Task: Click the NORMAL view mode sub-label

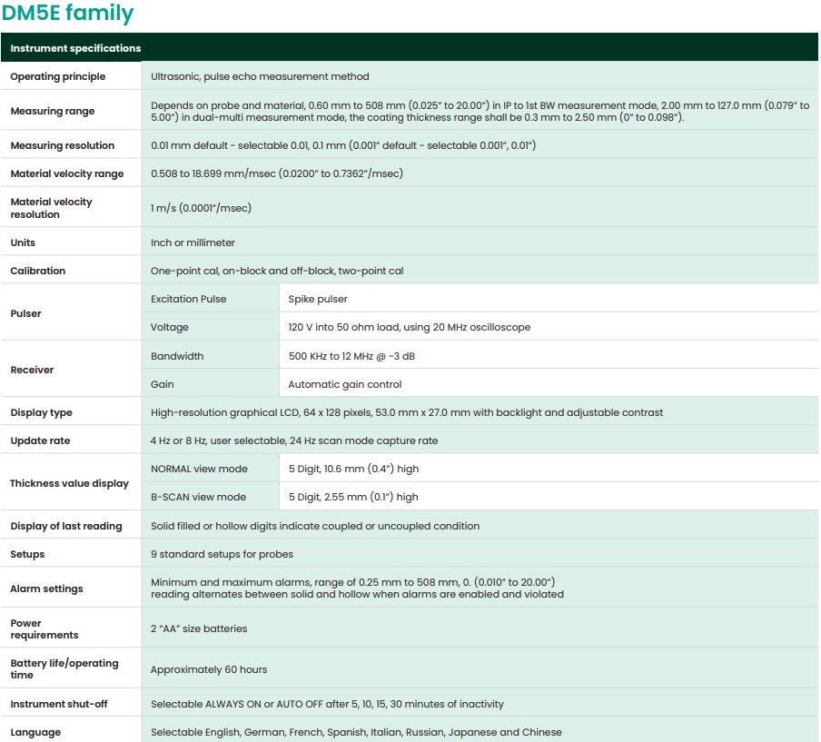Action: 199,470
